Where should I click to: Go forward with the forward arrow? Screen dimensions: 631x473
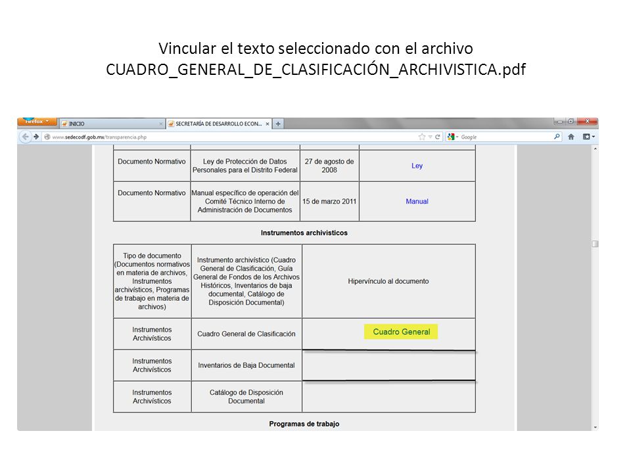pyautogui.click(x=36, y=137)
